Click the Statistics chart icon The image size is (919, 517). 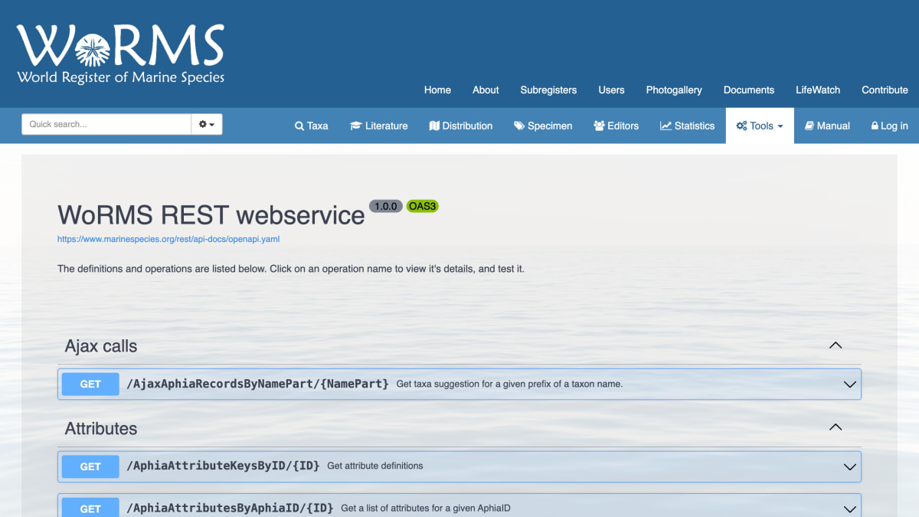pos(666,126)
